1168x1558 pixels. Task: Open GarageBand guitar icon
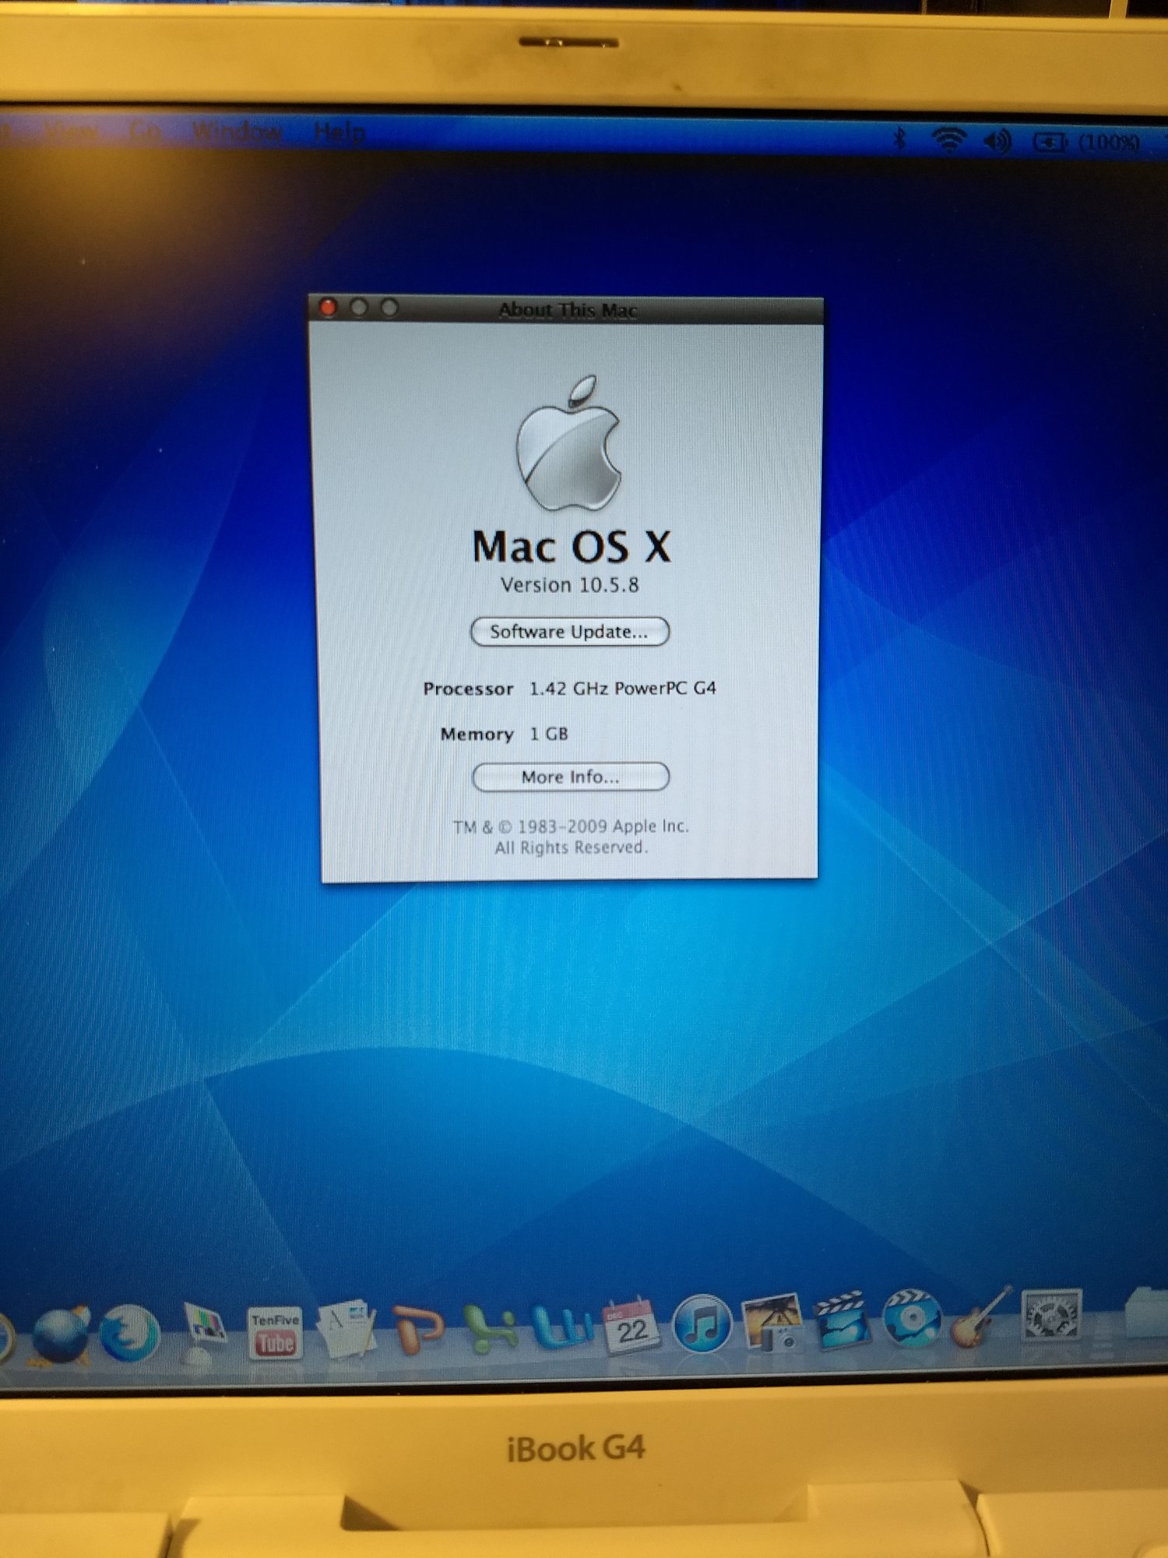[981, 1317]
